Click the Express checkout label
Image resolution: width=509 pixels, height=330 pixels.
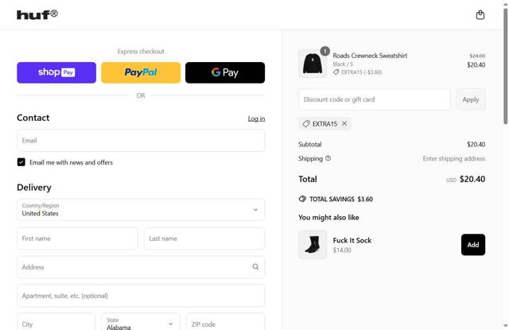coord(141,52)
